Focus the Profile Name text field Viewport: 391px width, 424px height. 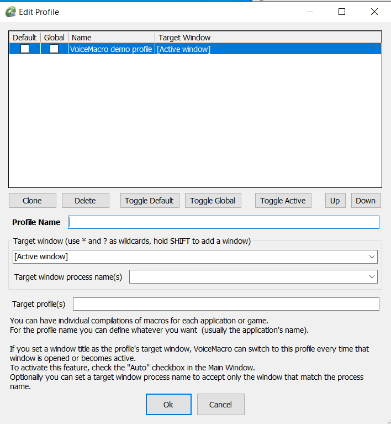[224, 222]
